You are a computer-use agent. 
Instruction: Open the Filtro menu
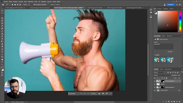point(36,2)
